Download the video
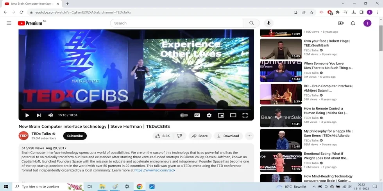This screenshot has width=383, height=191. 228,136
